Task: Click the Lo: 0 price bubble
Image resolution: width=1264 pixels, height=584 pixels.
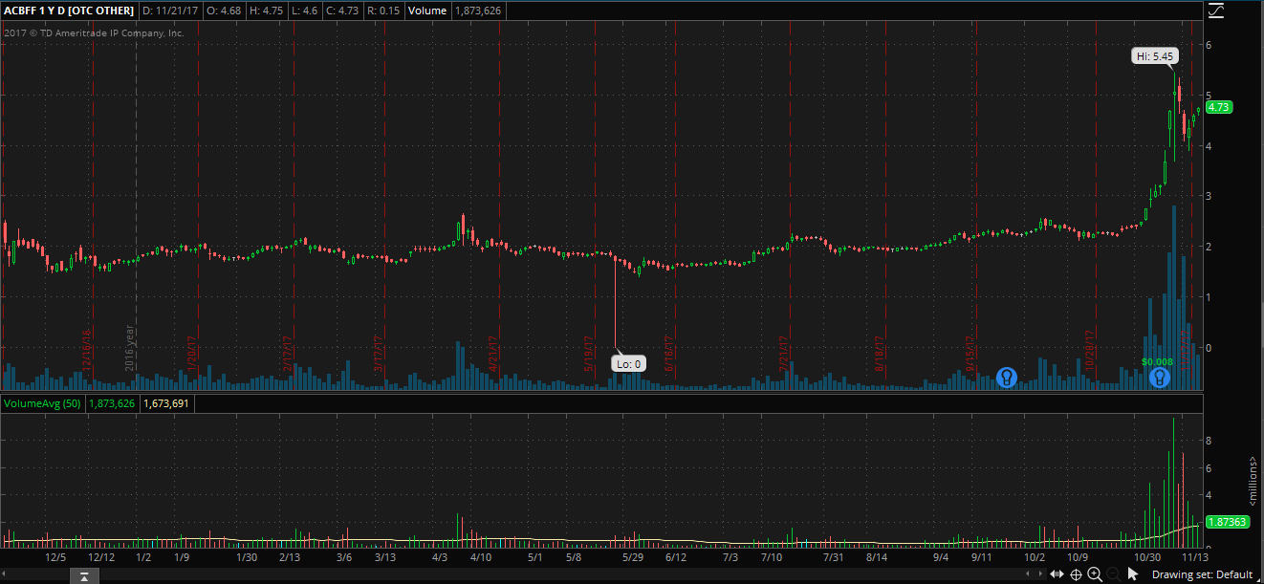Action: tap(629, 363)
